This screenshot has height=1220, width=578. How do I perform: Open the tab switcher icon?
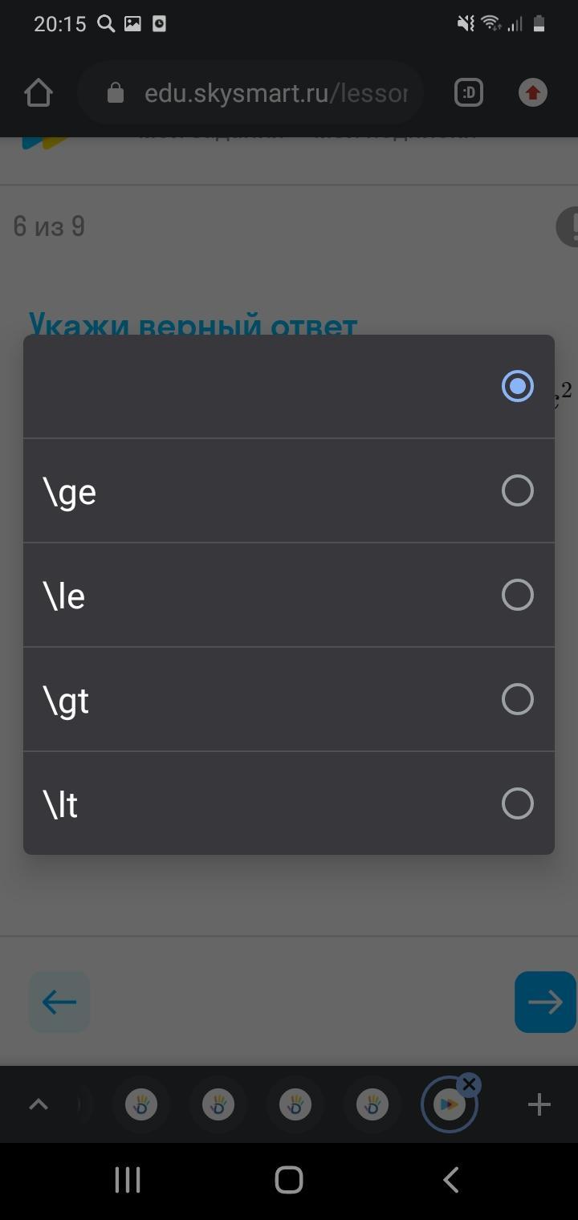pyautogui.click(x=469, y=93)
